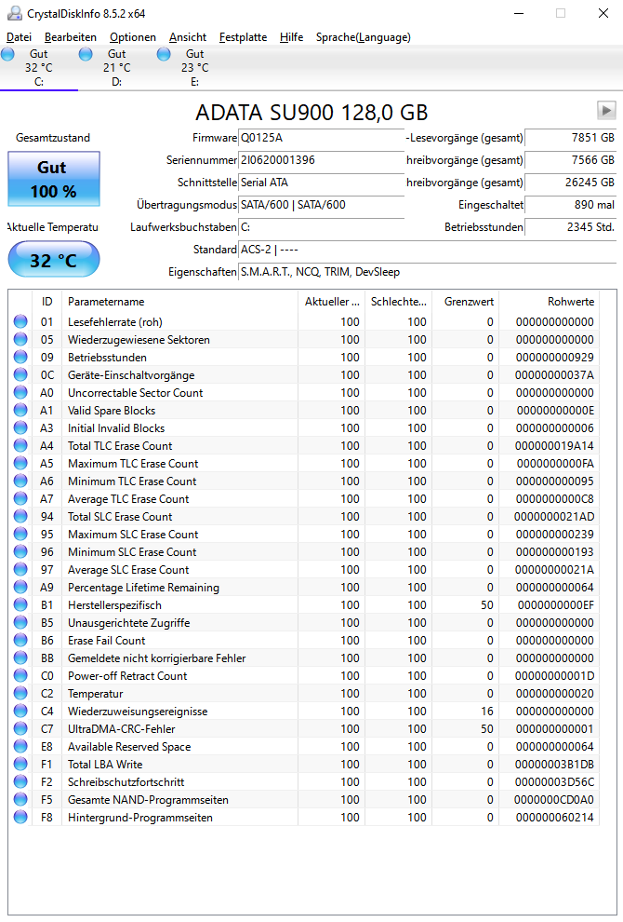Click status orb for Total TLC Erase Count
Screen dimensions: 623x922
point(20,445)
